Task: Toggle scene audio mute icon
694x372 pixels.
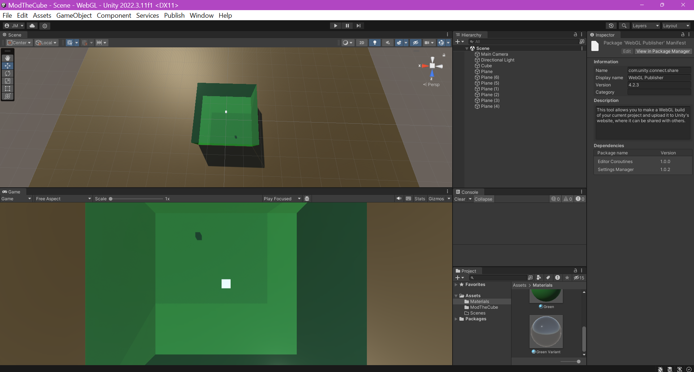Action: 387,42
